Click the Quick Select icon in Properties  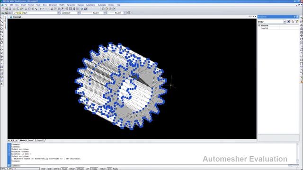[x=289, y=22]
